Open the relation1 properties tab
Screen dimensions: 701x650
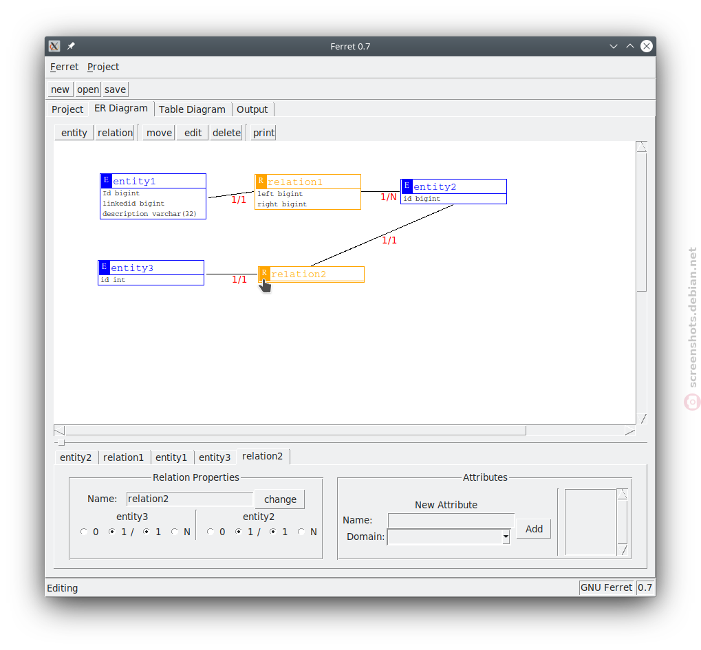(123, 457)
